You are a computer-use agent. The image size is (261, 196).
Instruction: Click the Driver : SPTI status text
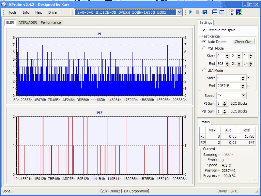pos(227,191)
